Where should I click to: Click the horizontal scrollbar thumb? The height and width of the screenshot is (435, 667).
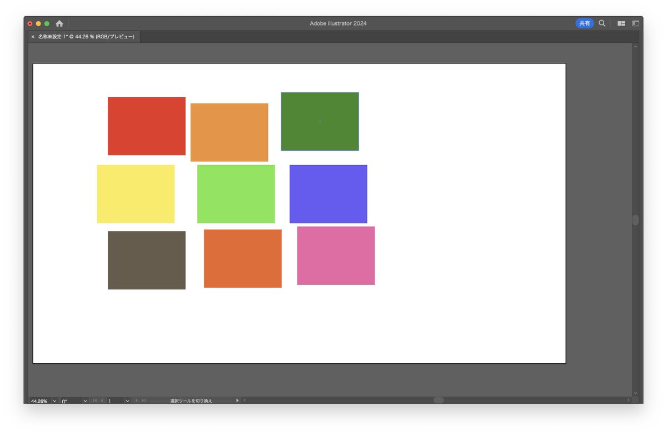(x=439, y=400)
